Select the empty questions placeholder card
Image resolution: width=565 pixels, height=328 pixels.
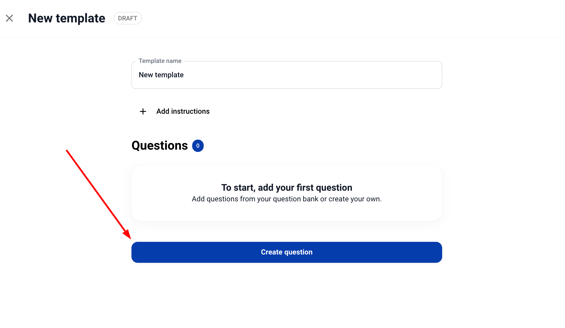[x=287, y=213]
